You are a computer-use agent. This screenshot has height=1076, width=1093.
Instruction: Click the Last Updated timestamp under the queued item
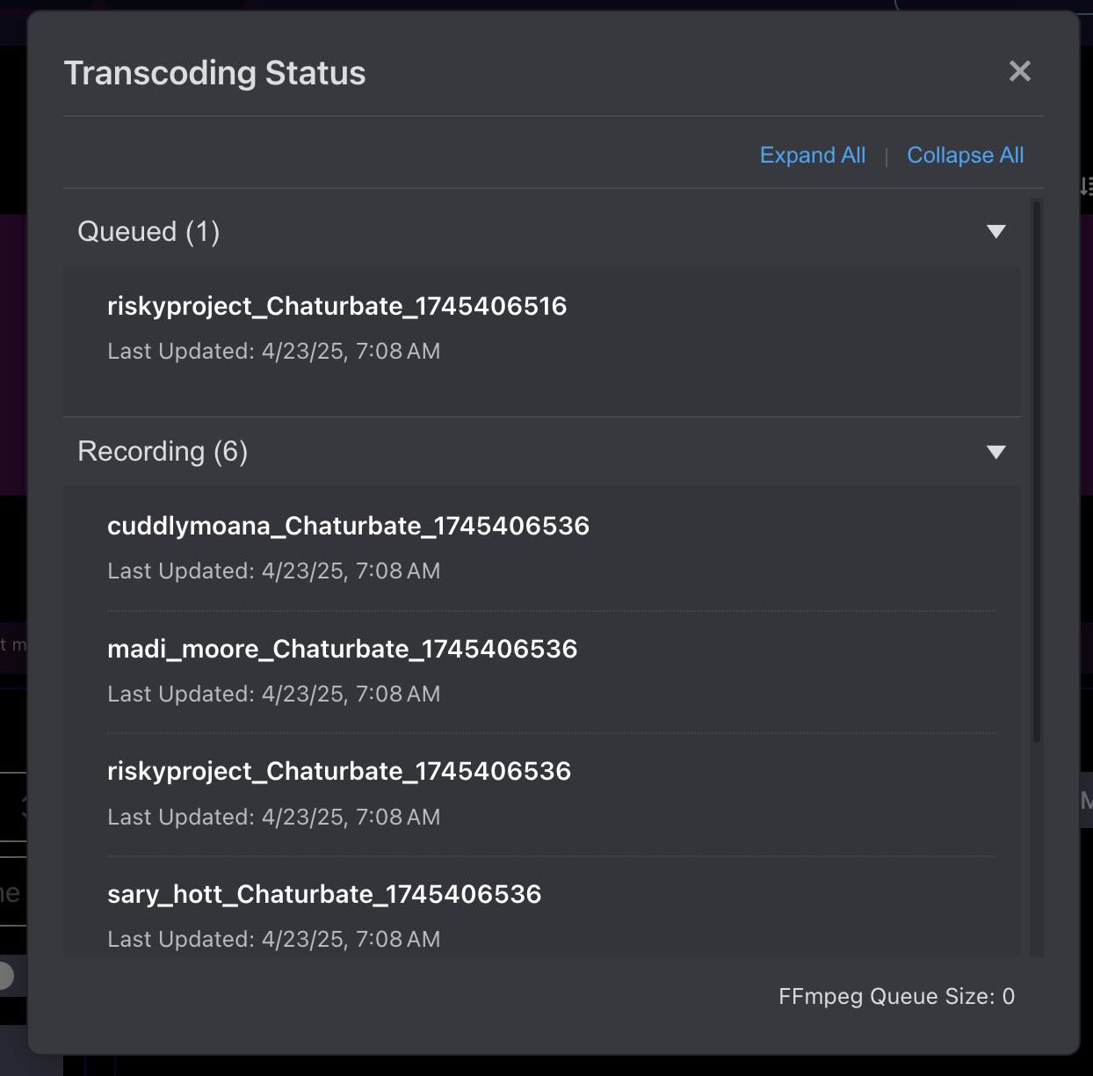point(273,351)
